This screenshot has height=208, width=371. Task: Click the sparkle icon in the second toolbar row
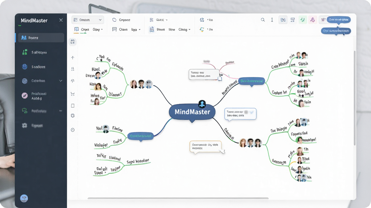click(202, 30)
